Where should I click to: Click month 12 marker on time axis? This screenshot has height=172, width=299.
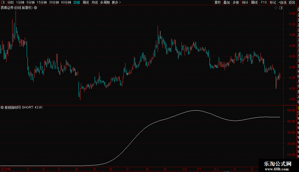pos(216,169)
